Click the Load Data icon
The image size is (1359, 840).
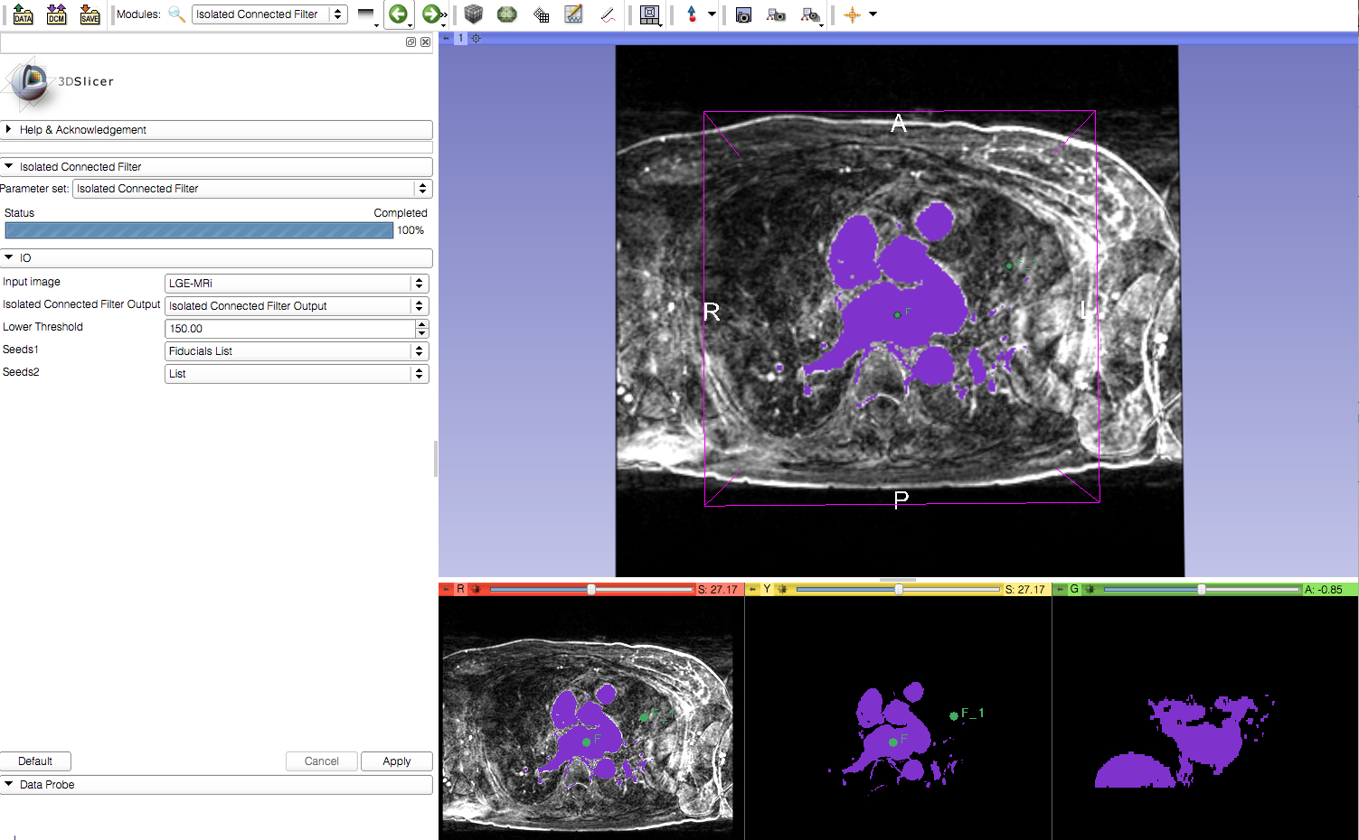point(23,14)
